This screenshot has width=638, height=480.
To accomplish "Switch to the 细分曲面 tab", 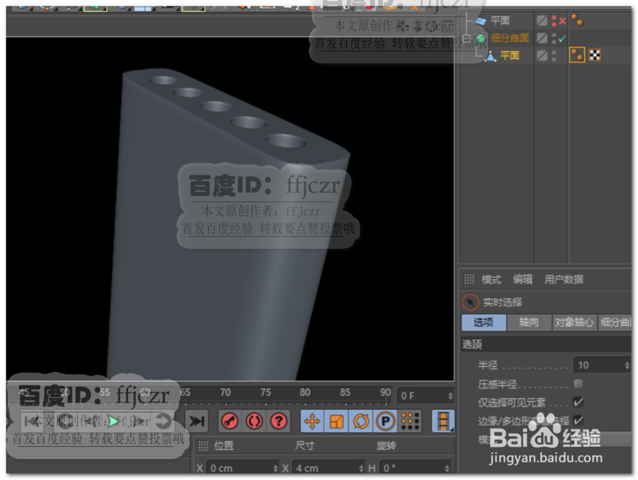I will [615, 323].
